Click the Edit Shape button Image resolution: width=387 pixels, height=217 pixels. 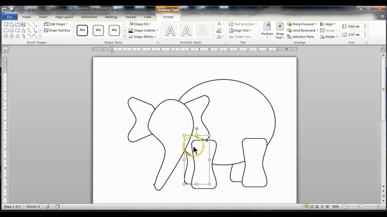[56, 24]
